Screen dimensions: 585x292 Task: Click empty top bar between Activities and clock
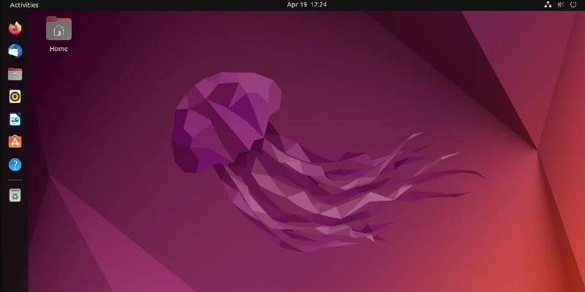[161, 5]
